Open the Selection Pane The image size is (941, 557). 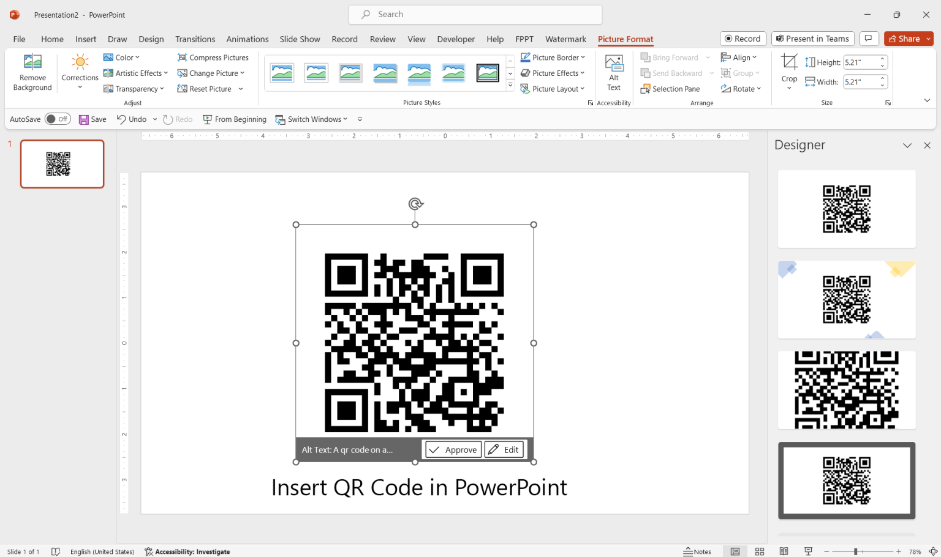pyautogui.click(x=670, y=89)
